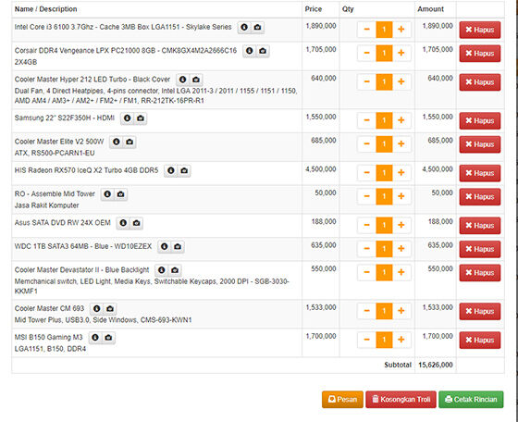Open info icon for RO - Assemble Mid Tower
Screen dimensions: 518x422
(107, 194)
